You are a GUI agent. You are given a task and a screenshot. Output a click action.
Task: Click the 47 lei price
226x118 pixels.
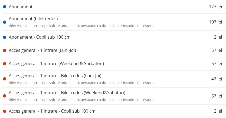[217, 79]
